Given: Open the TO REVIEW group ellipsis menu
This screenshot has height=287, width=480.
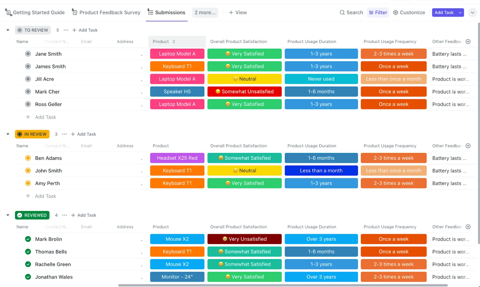Looking at the screenshot, I should pyautogui.click(x=66, y=30).
